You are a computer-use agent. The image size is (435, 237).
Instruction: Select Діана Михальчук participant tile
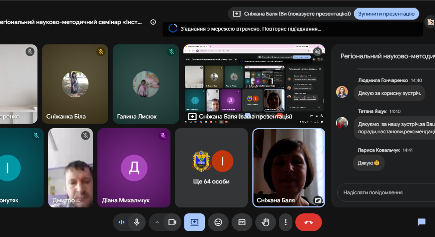134,168
